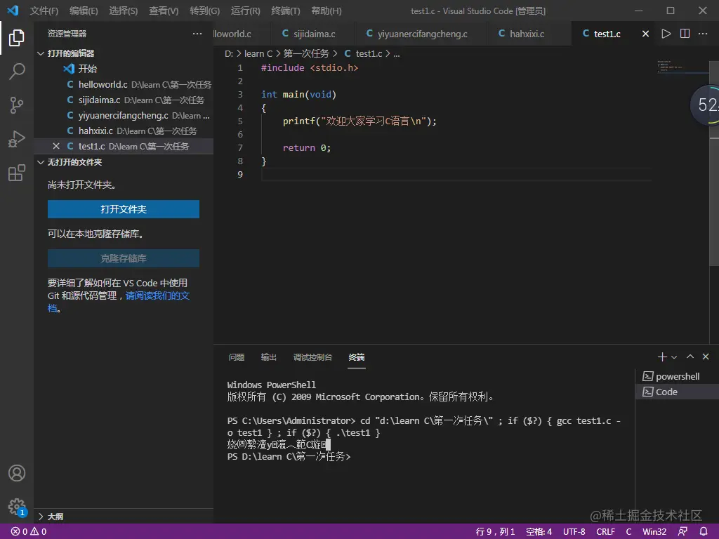Open Explorer panel More Actions ellipsis

(197, 34)
